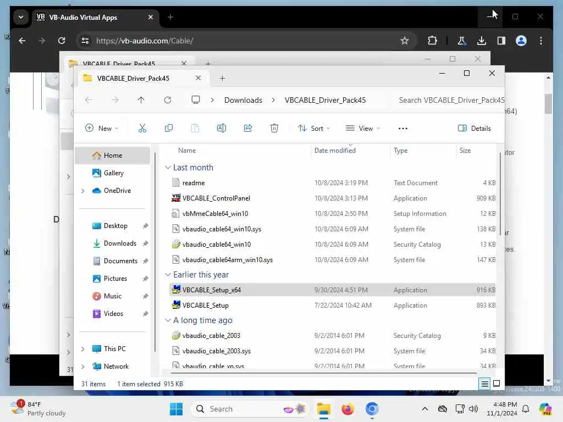View site information icon in address bar
The image size is (563, 422).
point(85,41)
